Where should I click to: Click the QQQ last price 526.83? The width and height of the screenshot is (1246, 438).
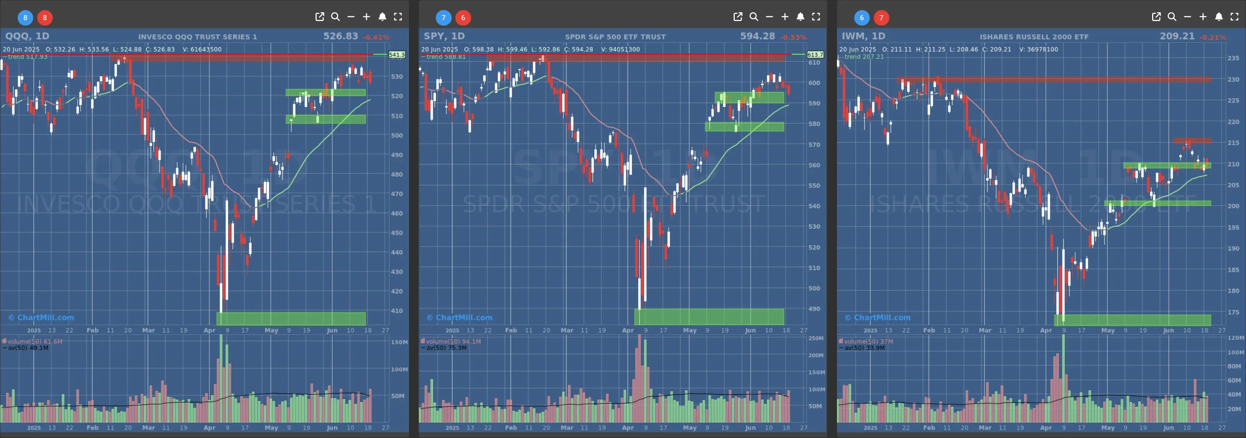[x=340, y=36]
